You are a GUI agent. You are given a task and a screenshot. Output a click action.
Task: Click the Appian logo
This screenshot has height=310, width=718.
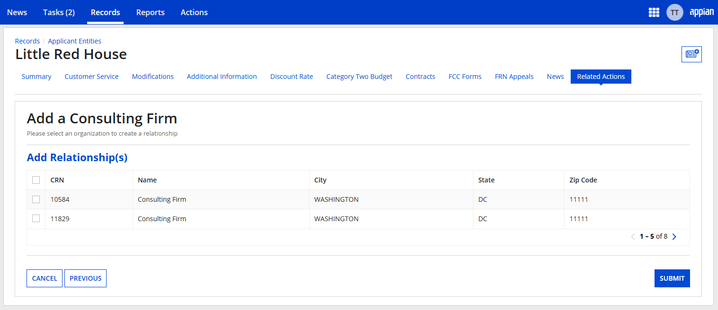[x=701, y=12]
